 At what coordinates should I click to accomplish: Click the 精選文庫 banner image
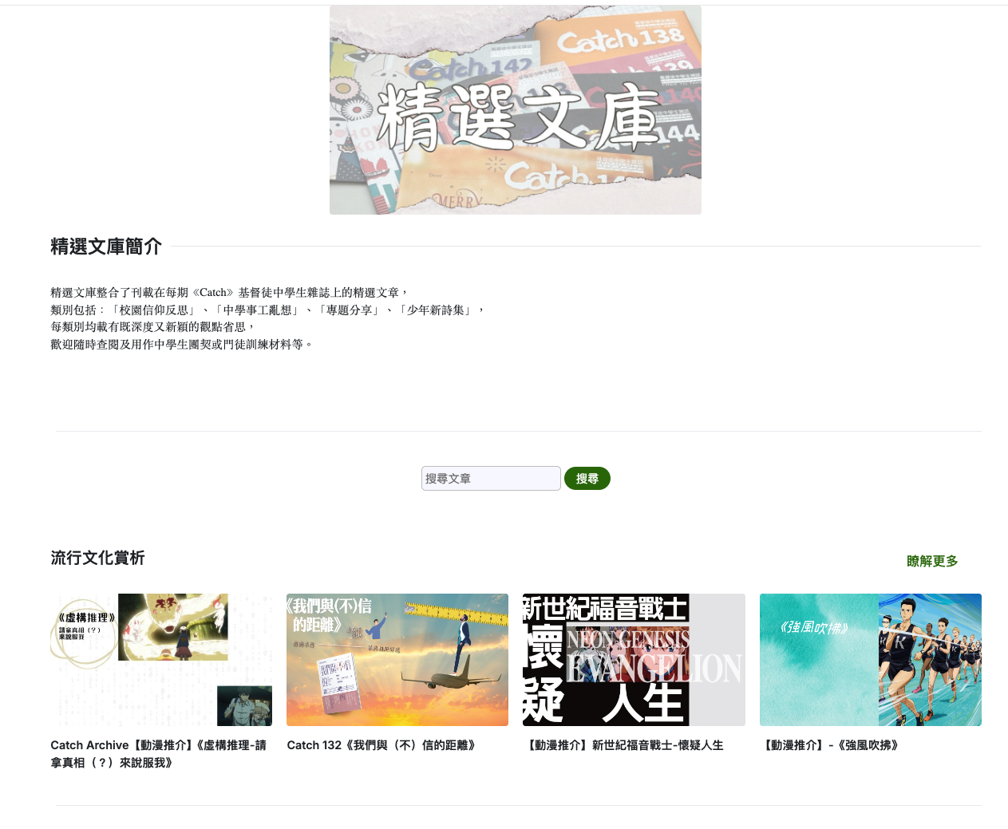coord(516,110)
